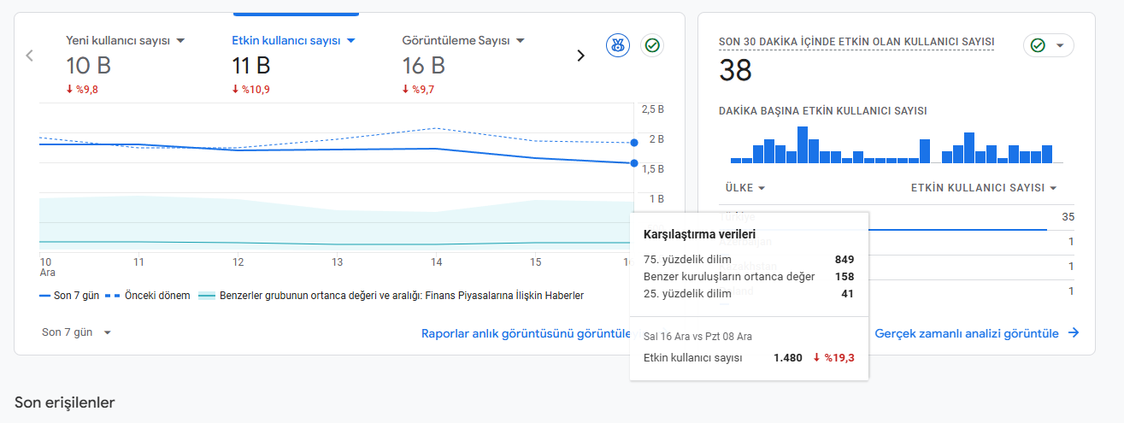The height and width of the screenshot is (423, 1124).
Task: Click DAKİKA BAŞINA ETKİN KULLANICI SAYISI label
Action: (823, 111)
